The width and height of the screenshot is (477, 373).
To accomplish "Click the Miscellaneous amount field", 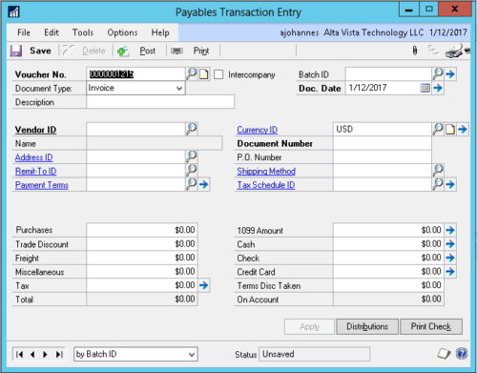I will pos(142,272).
